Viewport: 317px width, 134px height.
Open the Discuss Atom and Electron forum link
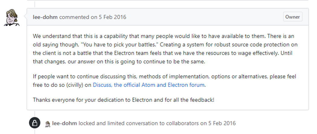[149, 85]
